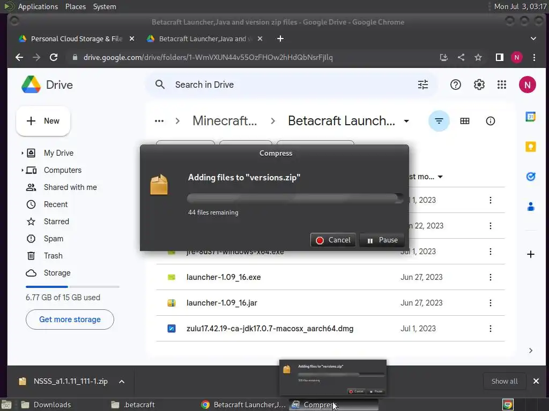Screen dimensions: 549x411
Task: Open the Places menu
Action: 75,6
